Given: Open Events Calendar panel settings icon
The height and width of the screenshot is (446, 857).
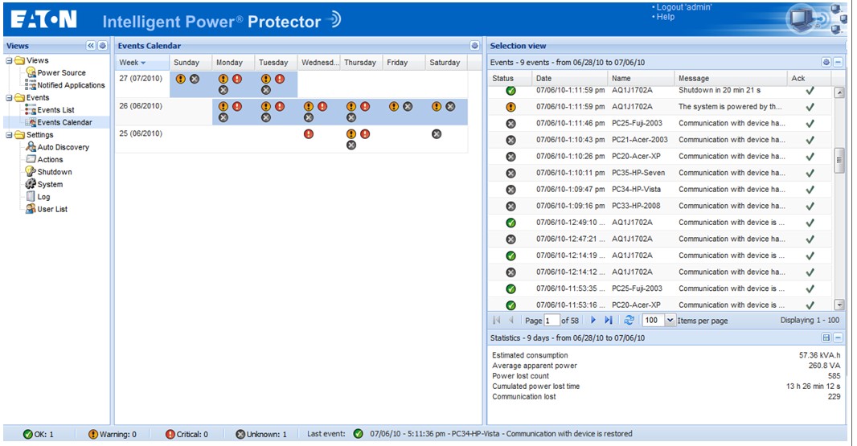Looking at the screenshot, I should click(474, 46).
